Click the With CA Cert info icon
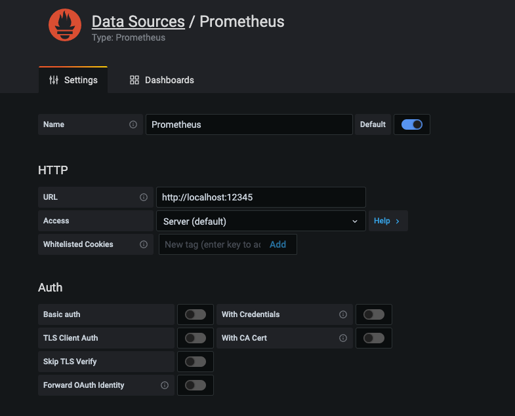This screenshot has height=416, width=515. 342,338
